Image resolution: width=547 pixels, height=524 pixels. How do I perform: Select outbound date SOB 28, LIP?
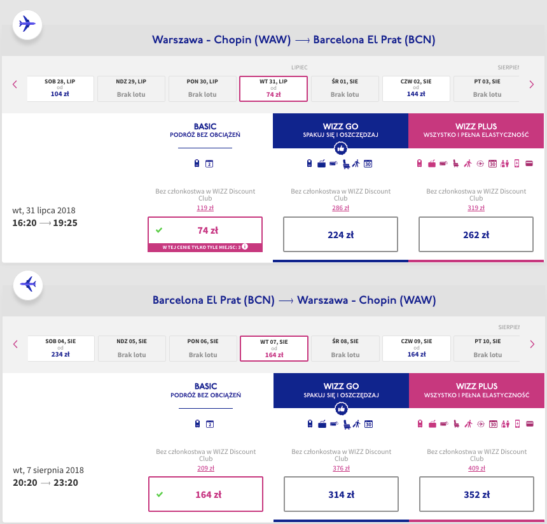click(x=60, y=89)
